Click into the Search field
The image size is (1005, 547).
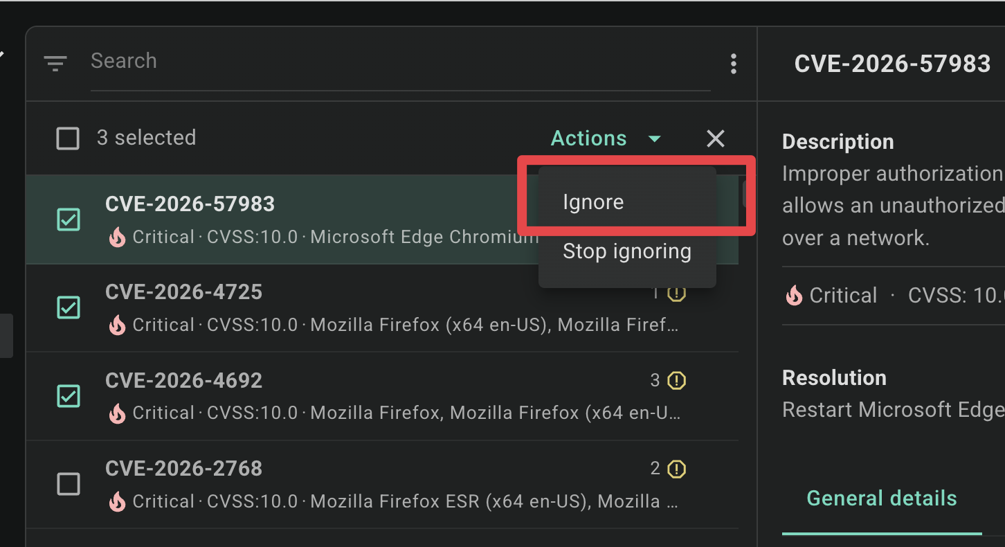click(401, 61)
